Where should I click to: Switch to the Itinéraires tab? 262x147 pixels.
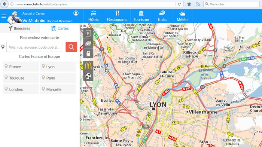point(20,28)
